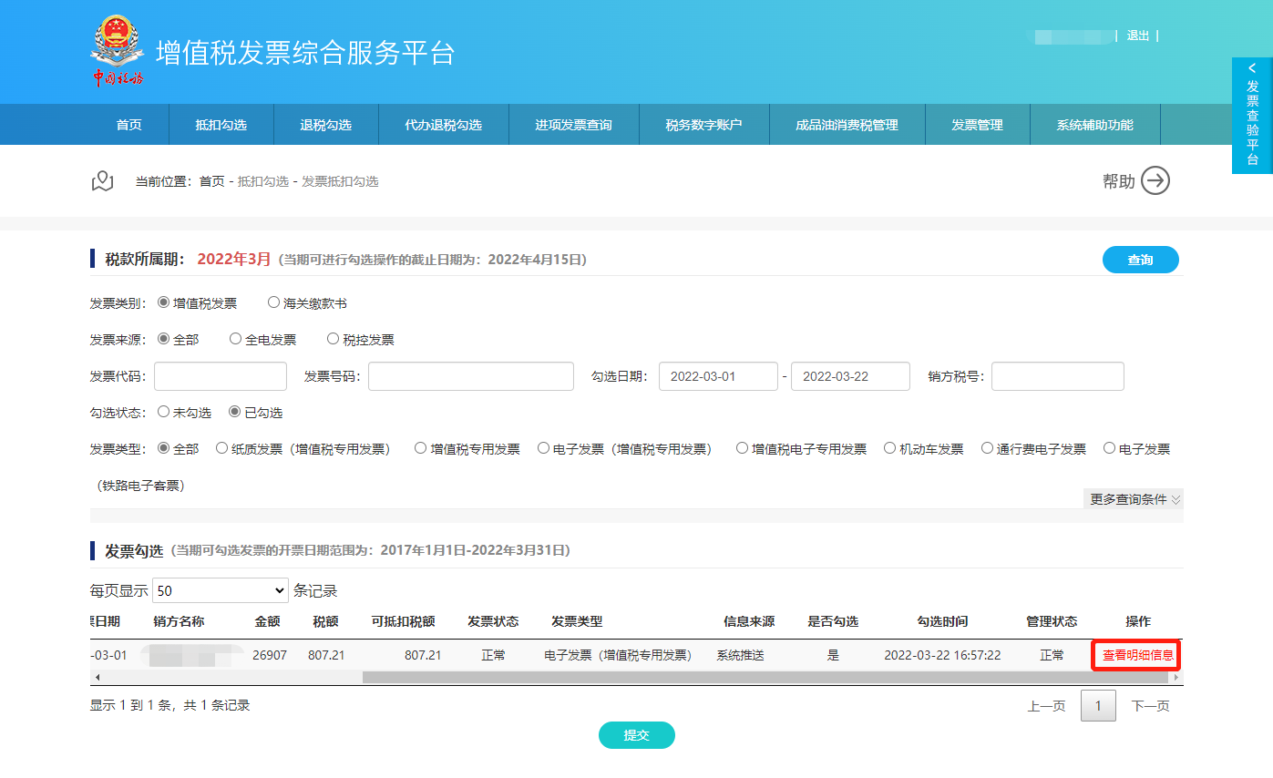Screen dimensions: 1273x778
Task: Select 电子发票（铁路电子客票）type radio
Action: 1110,448
